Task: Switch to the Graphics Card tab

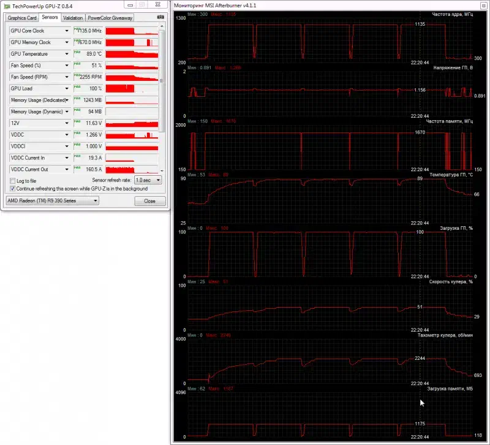Action: (x=21, y=18)
